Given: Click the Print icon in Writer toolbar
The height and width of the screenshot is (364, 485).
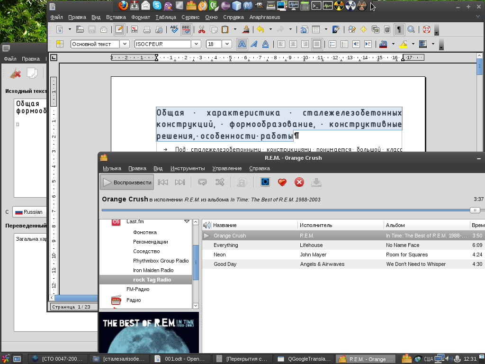Looking at the screenshot, I should click(x=147, y=29).
